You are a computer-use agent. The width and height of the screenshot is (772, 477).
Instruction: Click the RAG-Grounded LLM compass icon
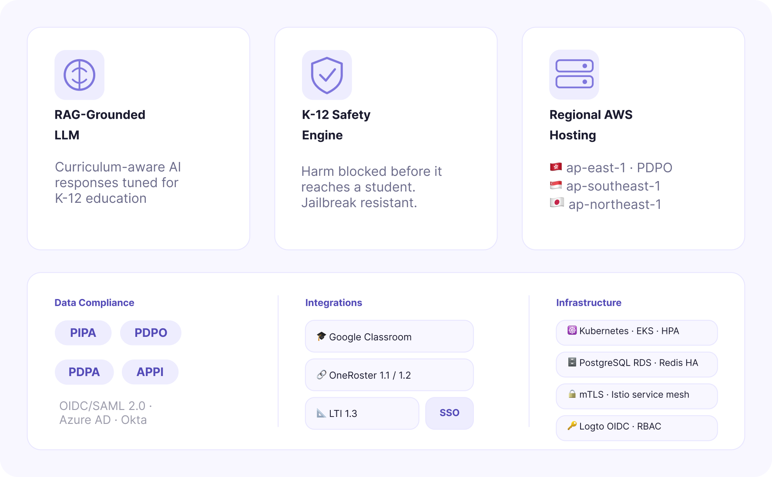[79, 75]
